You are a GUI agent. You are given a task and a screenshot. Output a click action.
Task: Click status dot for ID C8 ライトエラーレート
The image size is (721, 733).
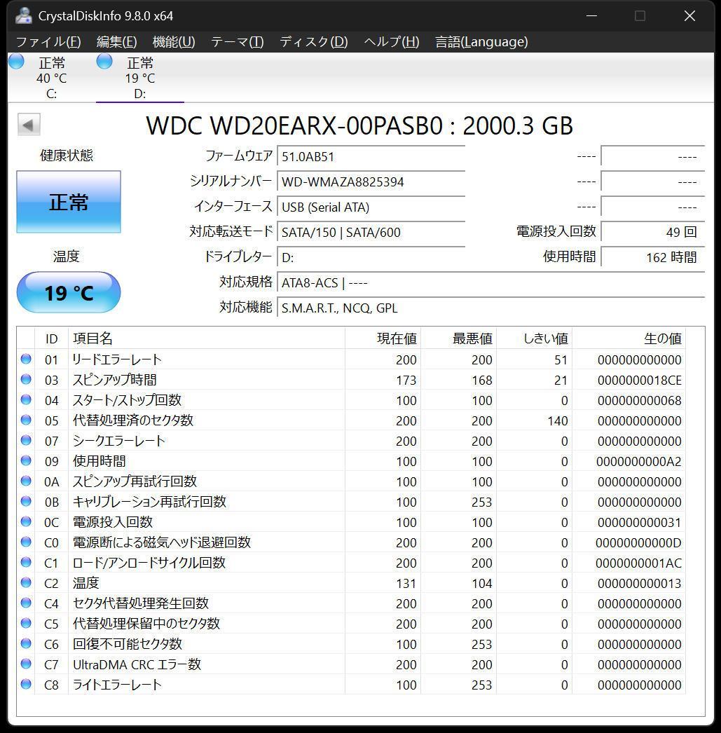[x=26, y=685]
